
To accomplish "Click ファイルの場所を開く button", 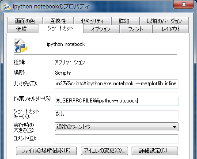I will (x=46, y=151).
